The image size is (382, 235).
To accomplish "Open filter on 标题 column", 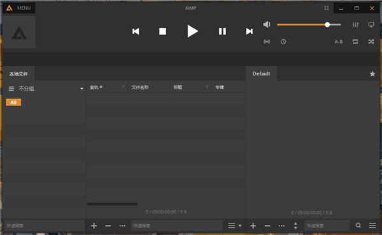I will click(x=207, y=87).
